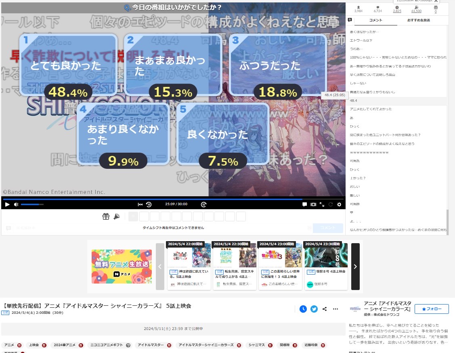Open the three-dots more options menu
This screenshot has width=455, height=353.
pos(335,309)
